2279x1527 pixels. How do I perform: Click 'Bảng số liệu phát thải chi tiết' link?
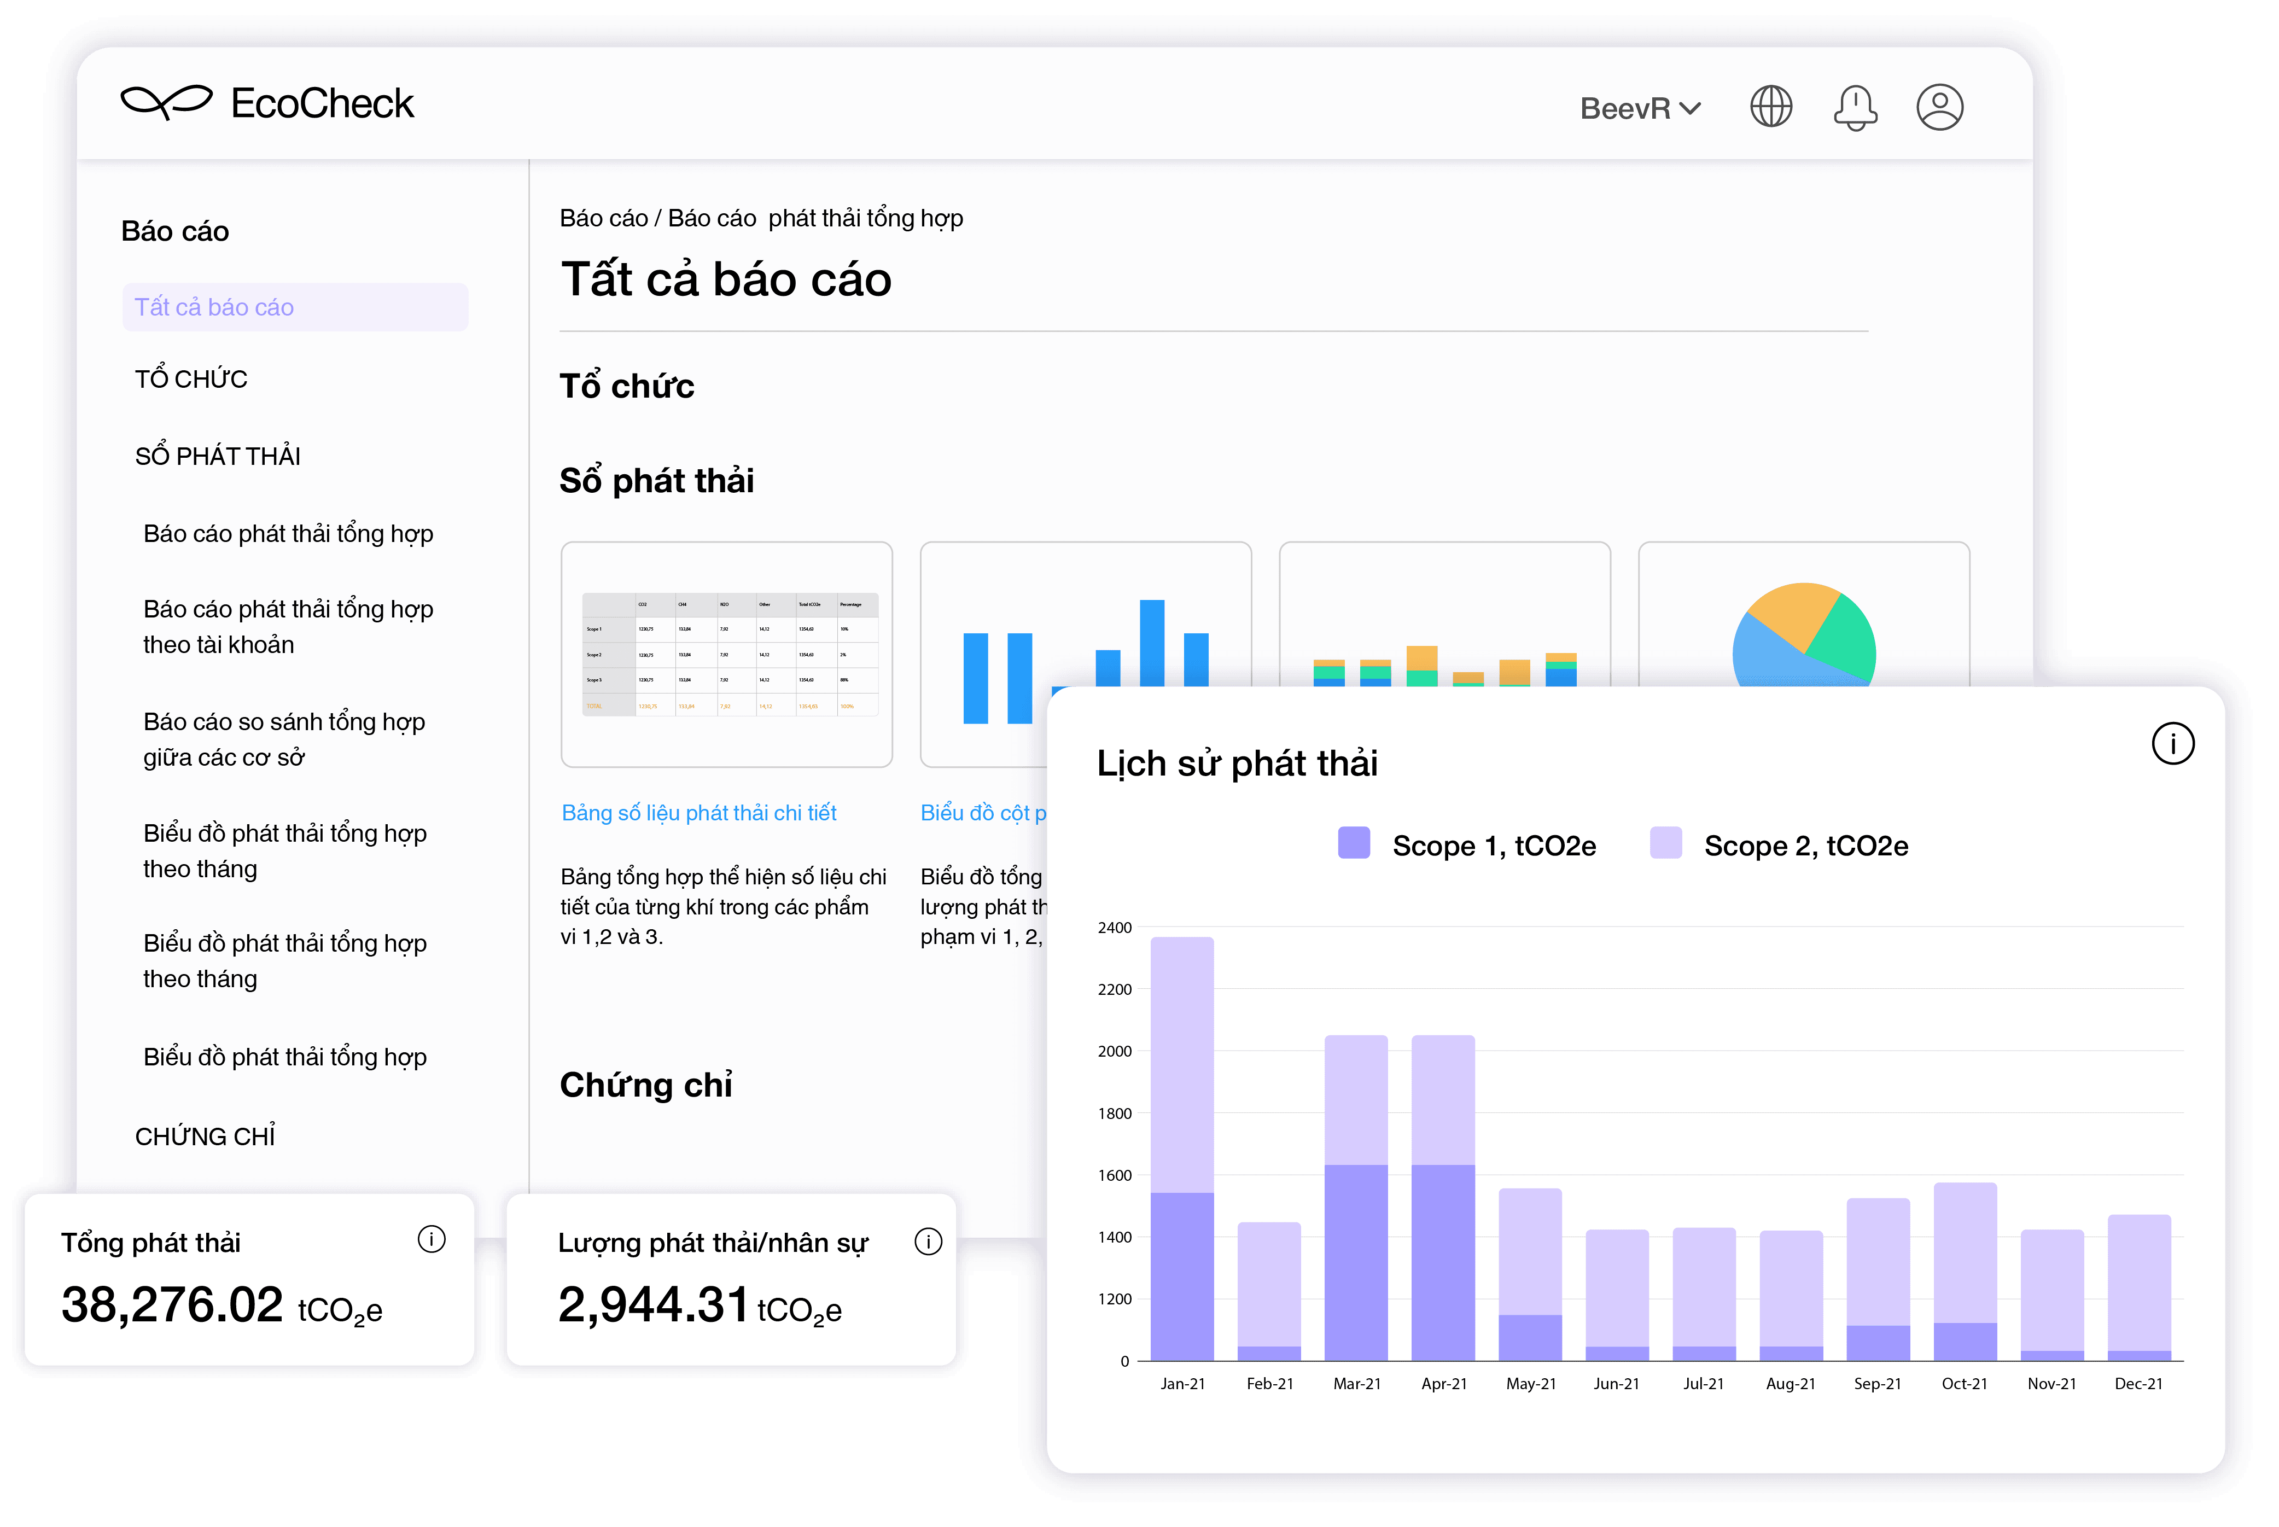click(x=698, y=813)
